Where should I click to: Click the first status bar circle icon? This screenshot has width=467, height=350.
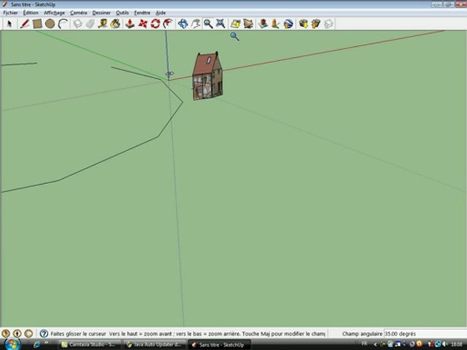(x=6, y=333)
